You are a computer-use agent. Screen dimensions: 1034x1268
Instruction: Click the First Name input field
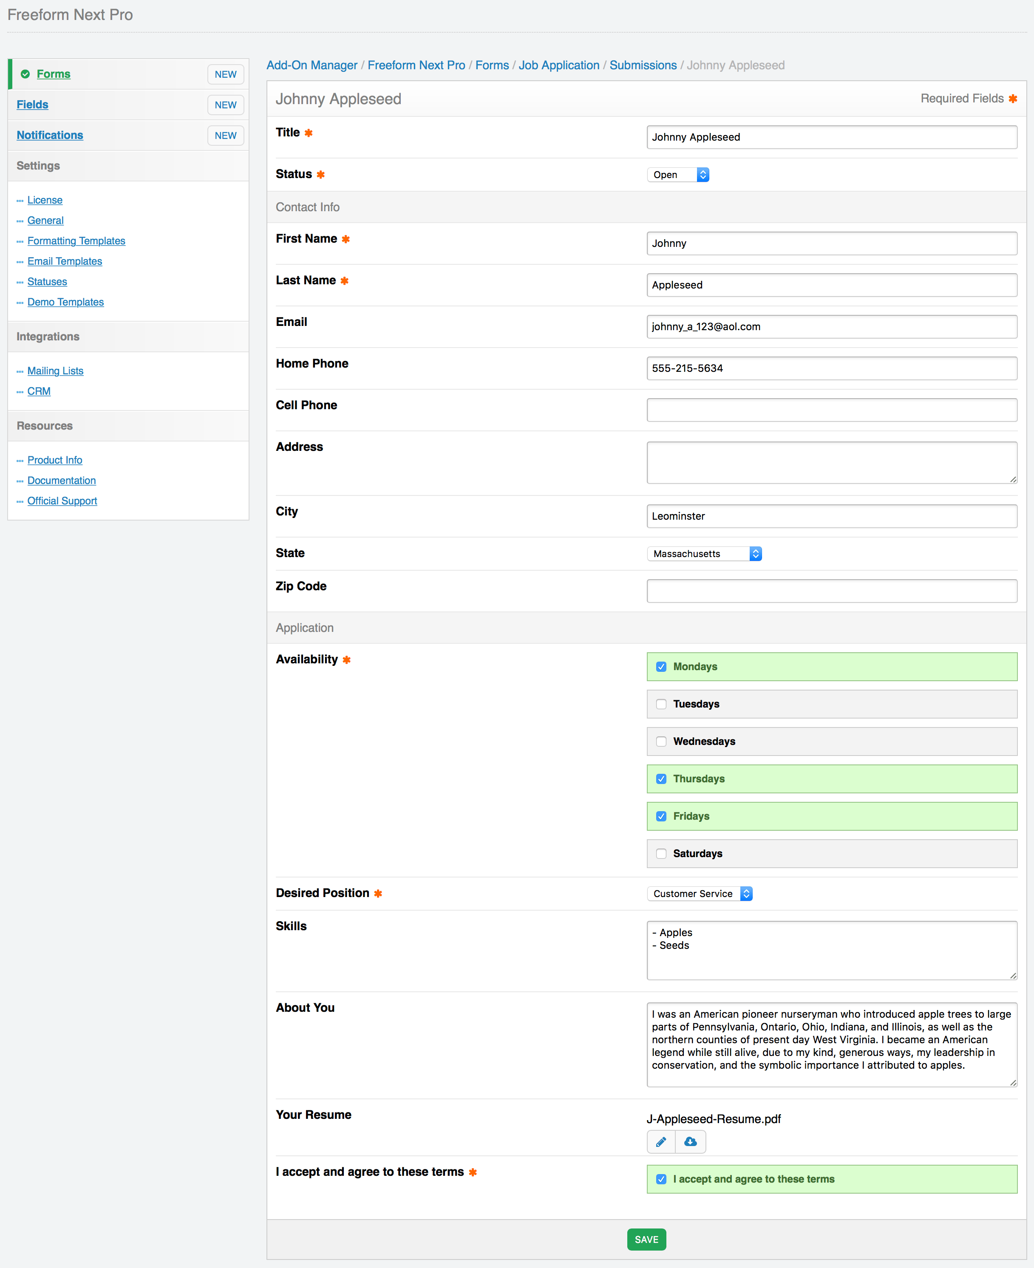tap(831, 242)
